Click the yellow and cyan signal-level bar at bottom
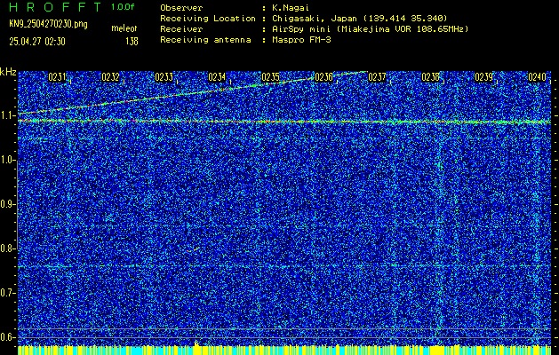Image resolution: width=559 pixels, height=355 pixels. click(284, 350)
